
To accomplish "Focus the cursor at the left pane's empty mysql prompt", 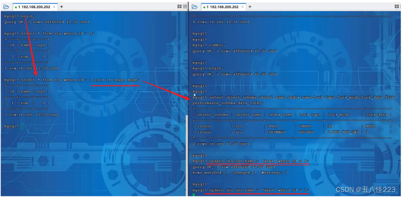I will 22,126.
